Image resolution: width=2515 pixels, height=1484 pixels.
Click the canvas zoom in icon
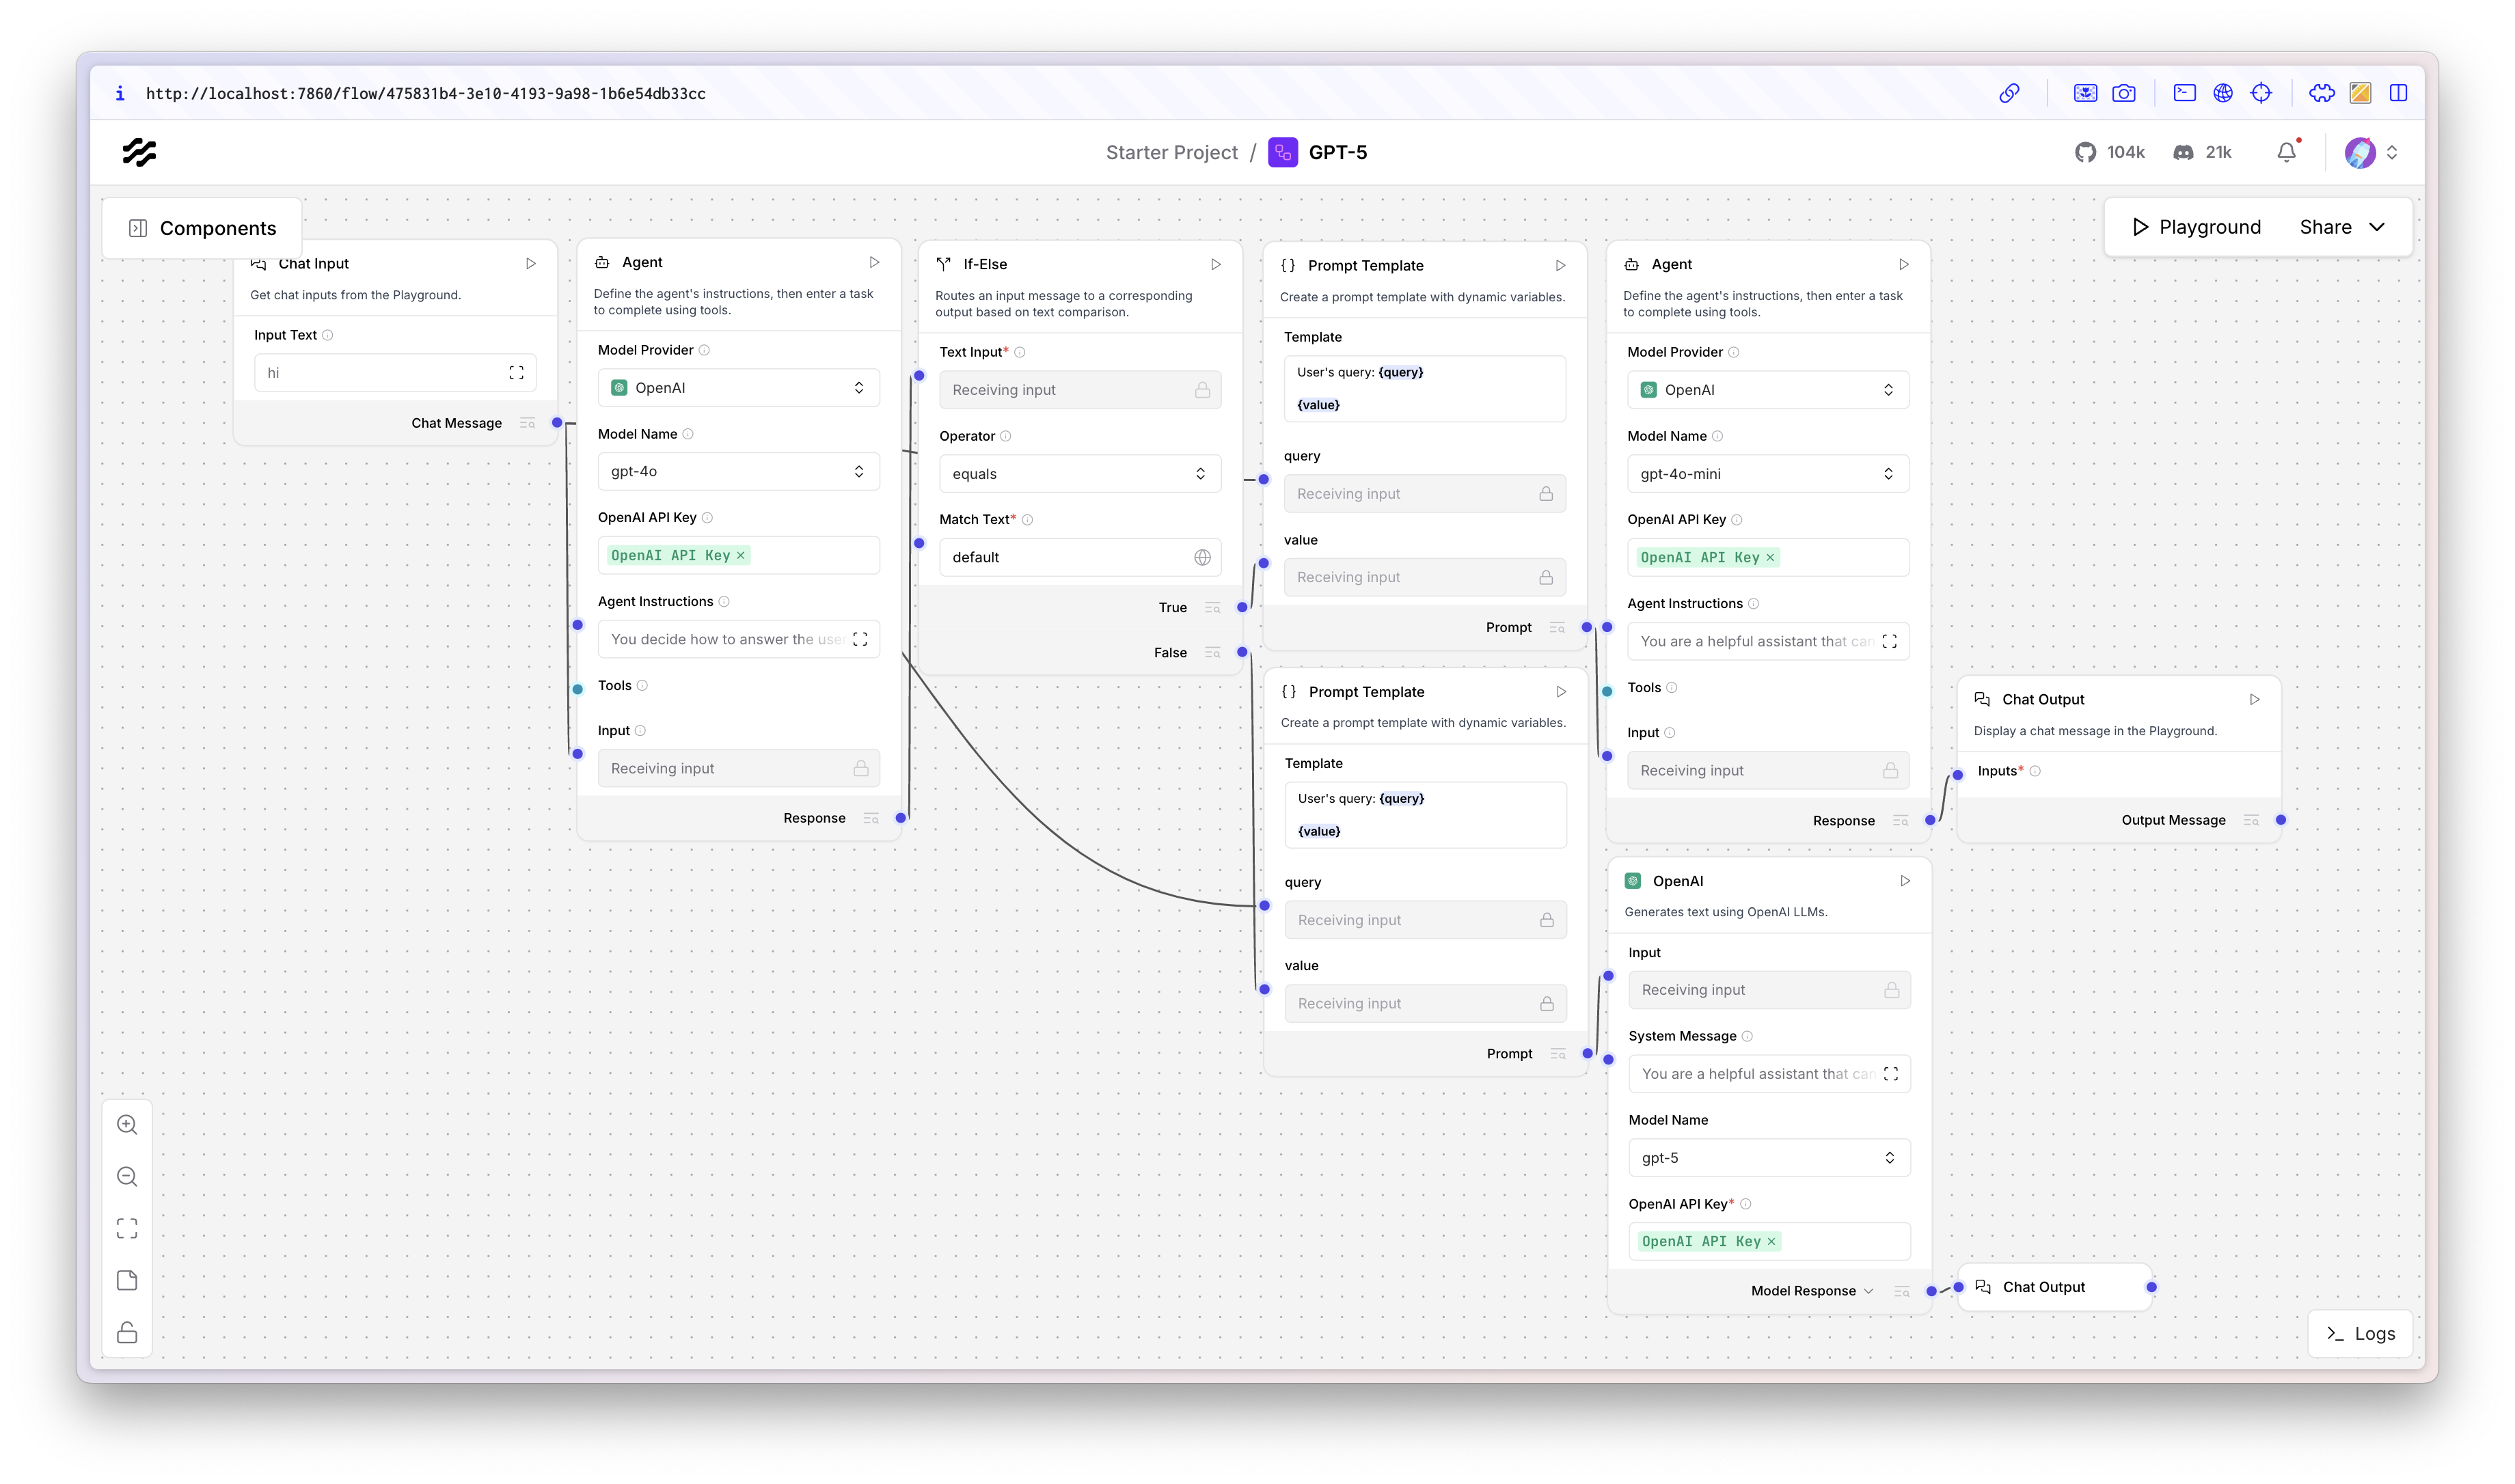coord(127,1124)
